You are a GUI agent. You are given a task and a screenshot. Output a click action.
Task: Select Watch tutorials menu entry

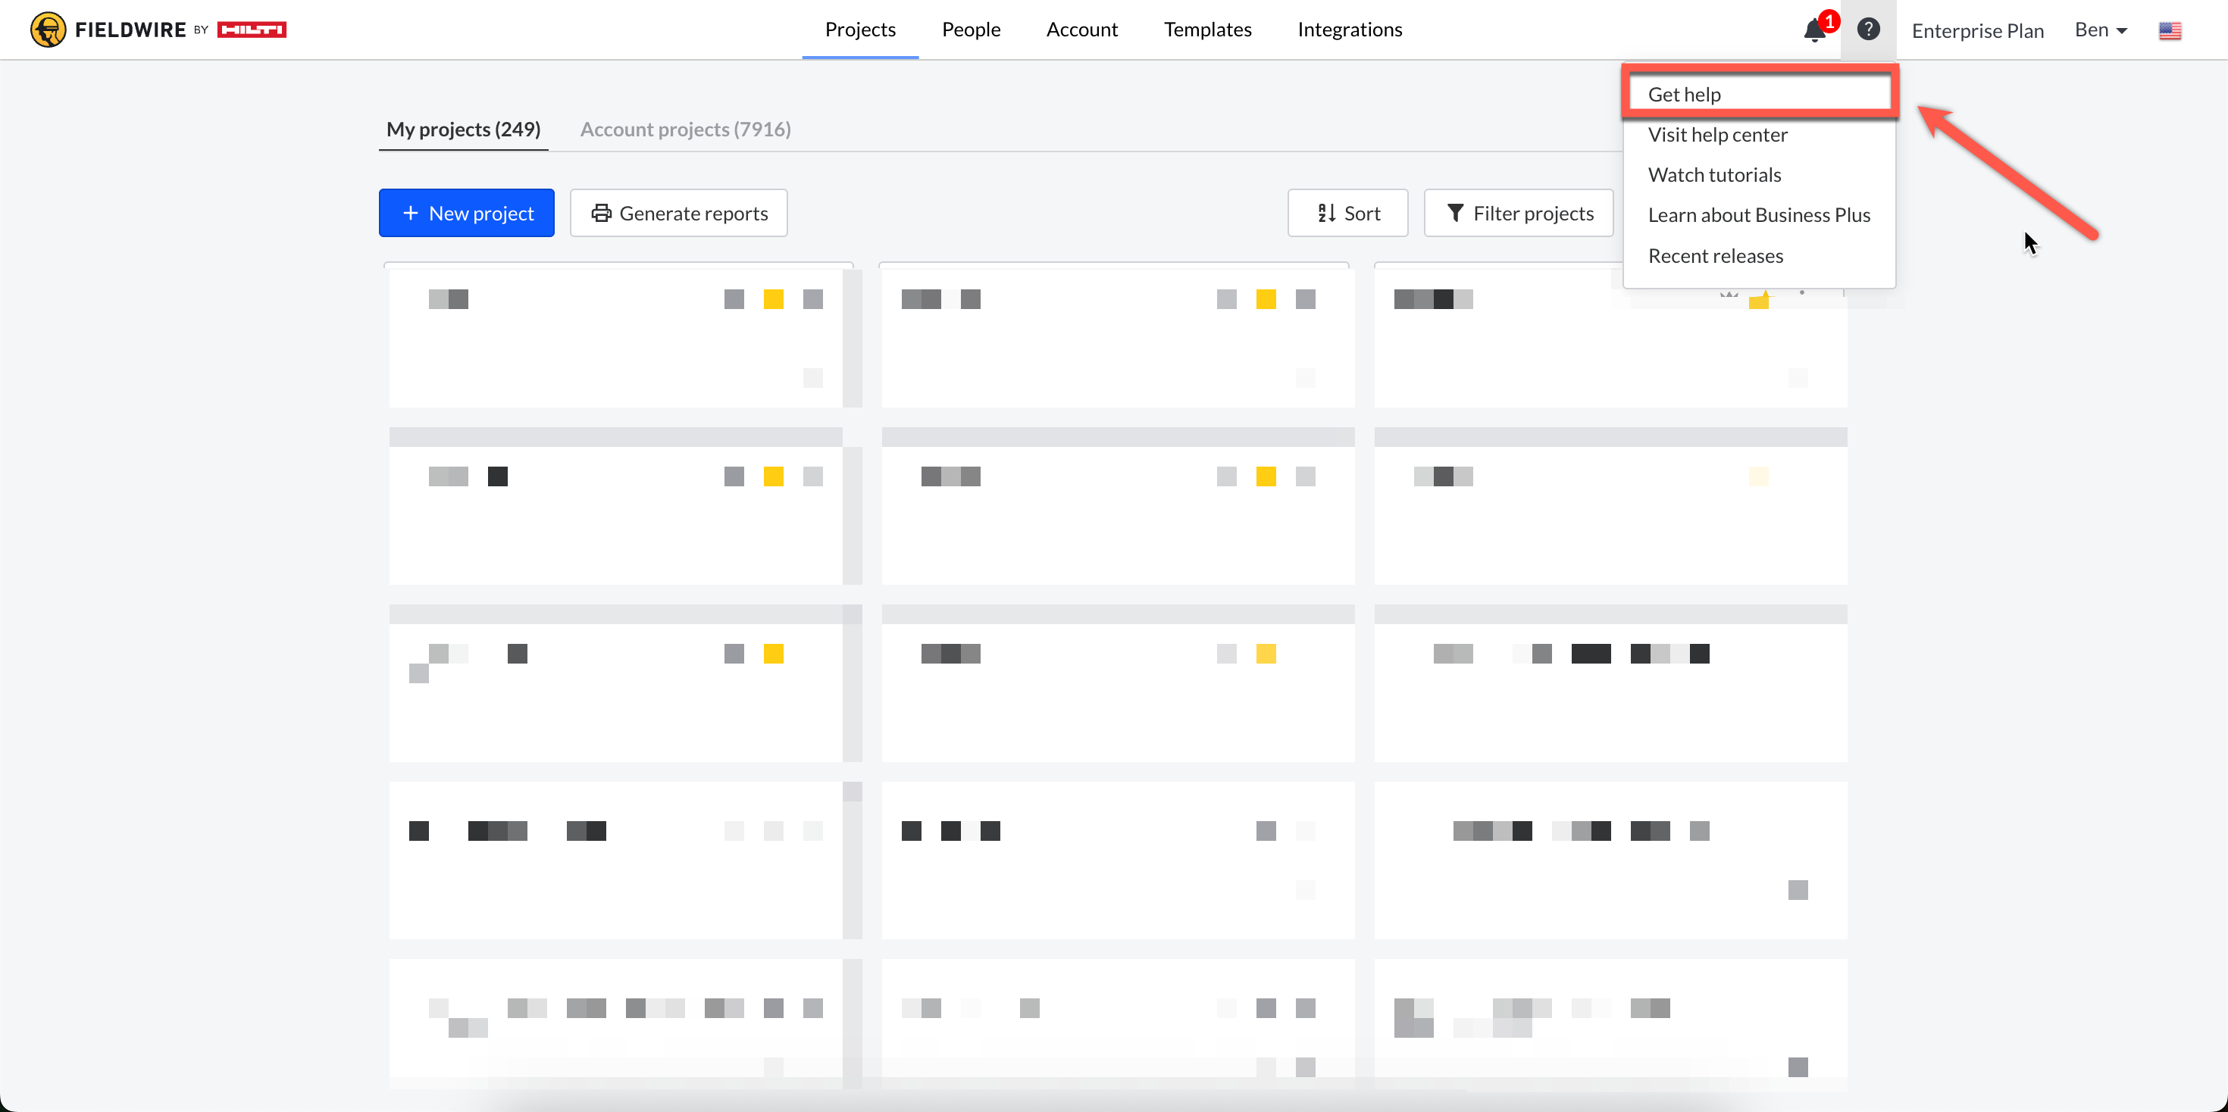tap(1714, 175)
